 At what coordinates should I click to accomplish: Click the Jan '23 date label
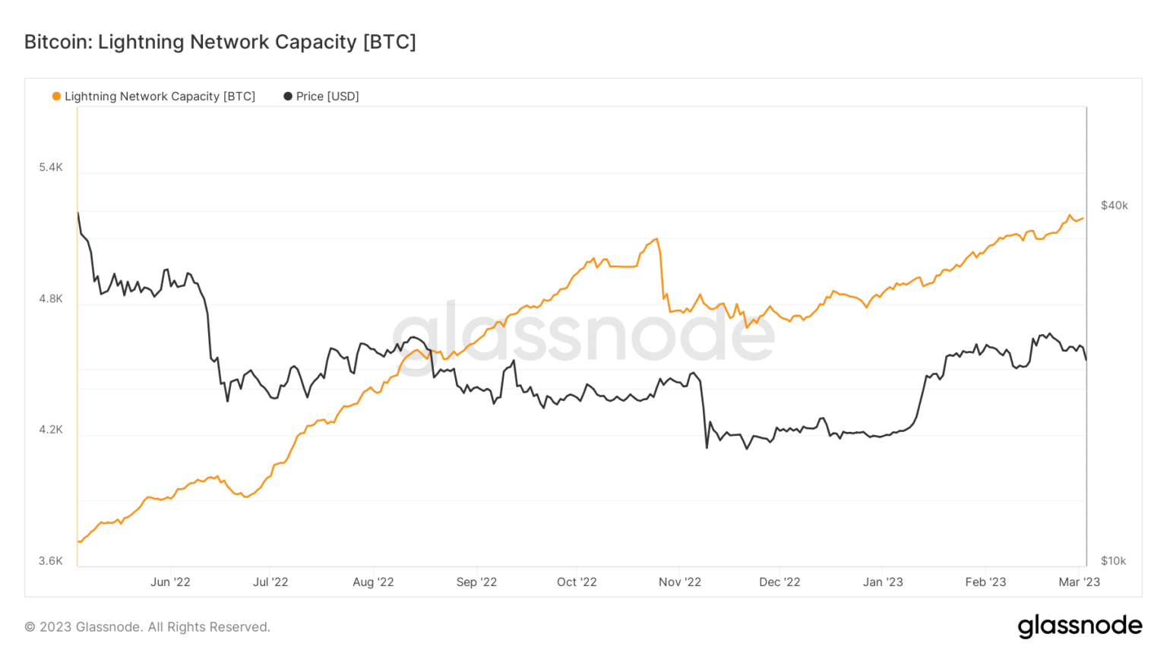pyautogui.click(x=883, y=582)
